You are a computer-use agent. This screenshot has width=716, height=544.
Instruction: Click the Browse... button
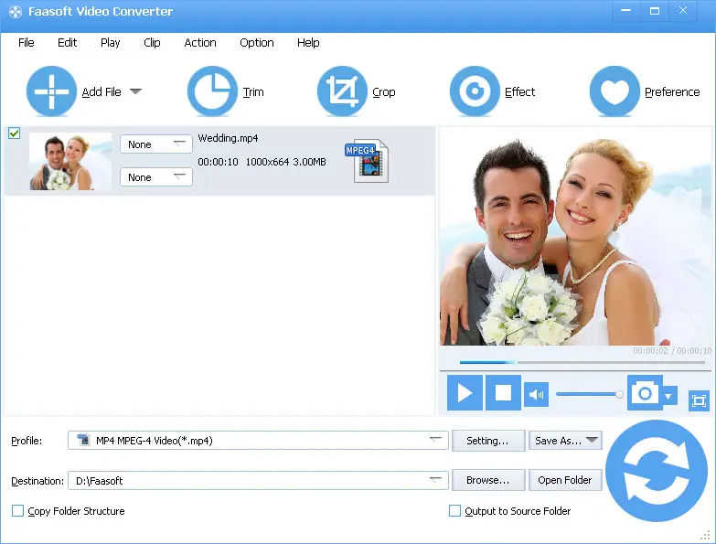pos(487,480)
